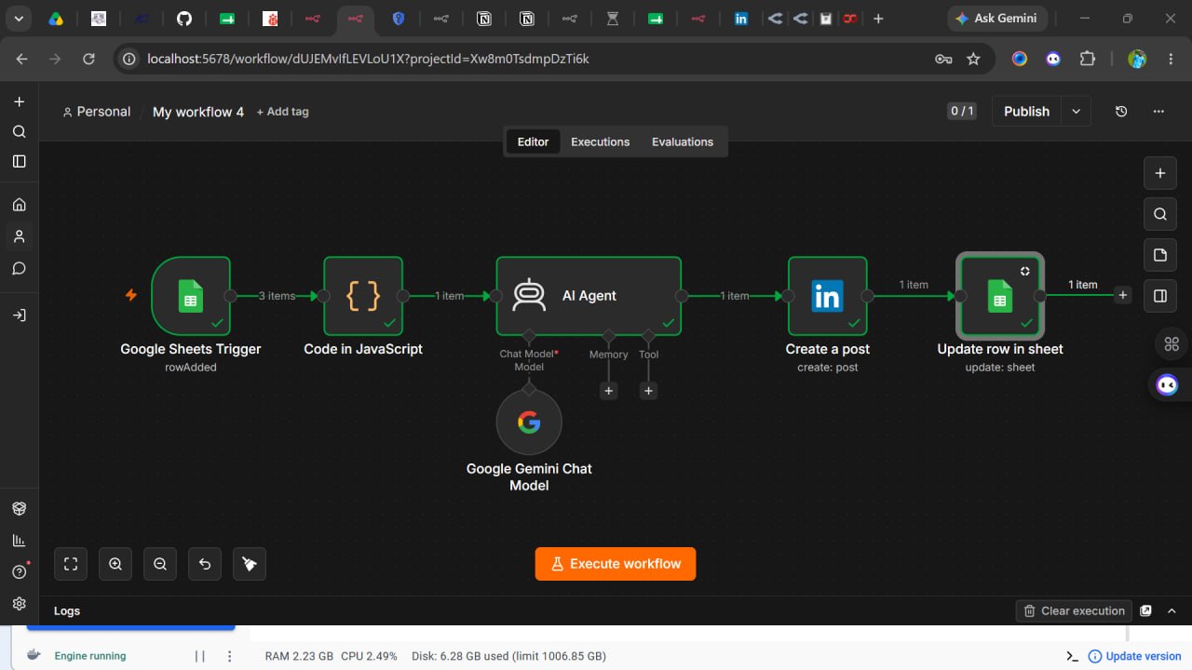1192x670 pixels.
Task: Expand the Publish dropdown arrow
Action: pos(1077,112)
